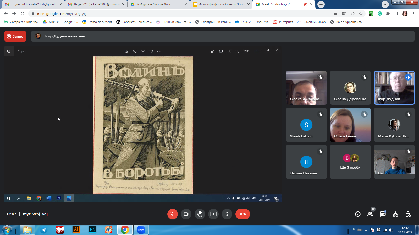Launch Adobe Illustrator from taskbar
The width and height of the screenshot is (419, 235).
point(76,230)
